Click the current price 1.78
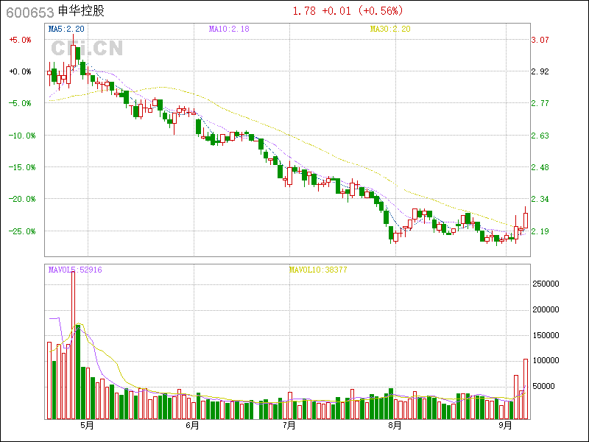 [x=303, y=11]
